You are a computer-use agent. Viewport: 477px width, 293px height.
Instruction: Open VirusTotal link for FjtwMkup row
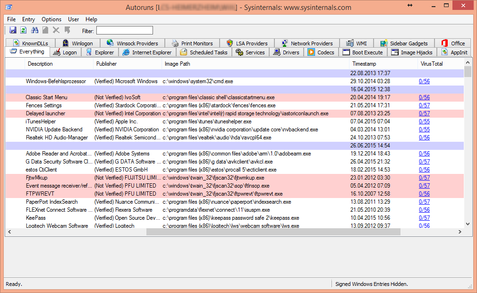pyautogui.click(x=424, y=178)
